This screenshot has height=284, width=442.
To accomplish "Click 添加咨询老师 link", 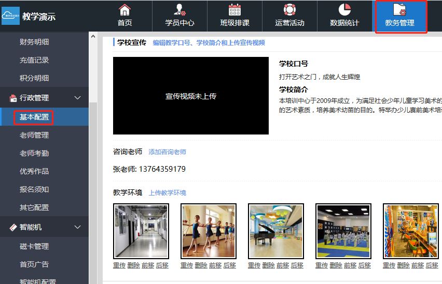I will click(x=167, y=152).
